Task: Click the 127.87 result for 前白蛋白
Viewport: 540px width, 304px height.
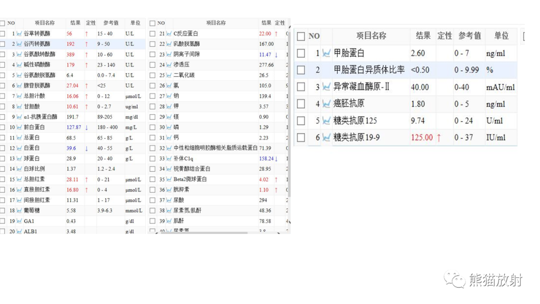Action: [x=73, y=127]
